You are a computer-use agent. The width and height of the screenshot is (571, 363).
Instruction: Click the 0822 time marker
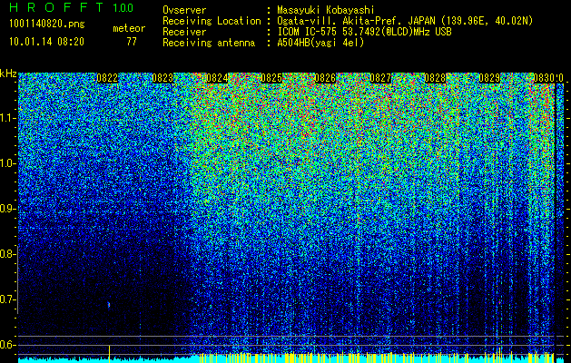(x=107, y=78)
